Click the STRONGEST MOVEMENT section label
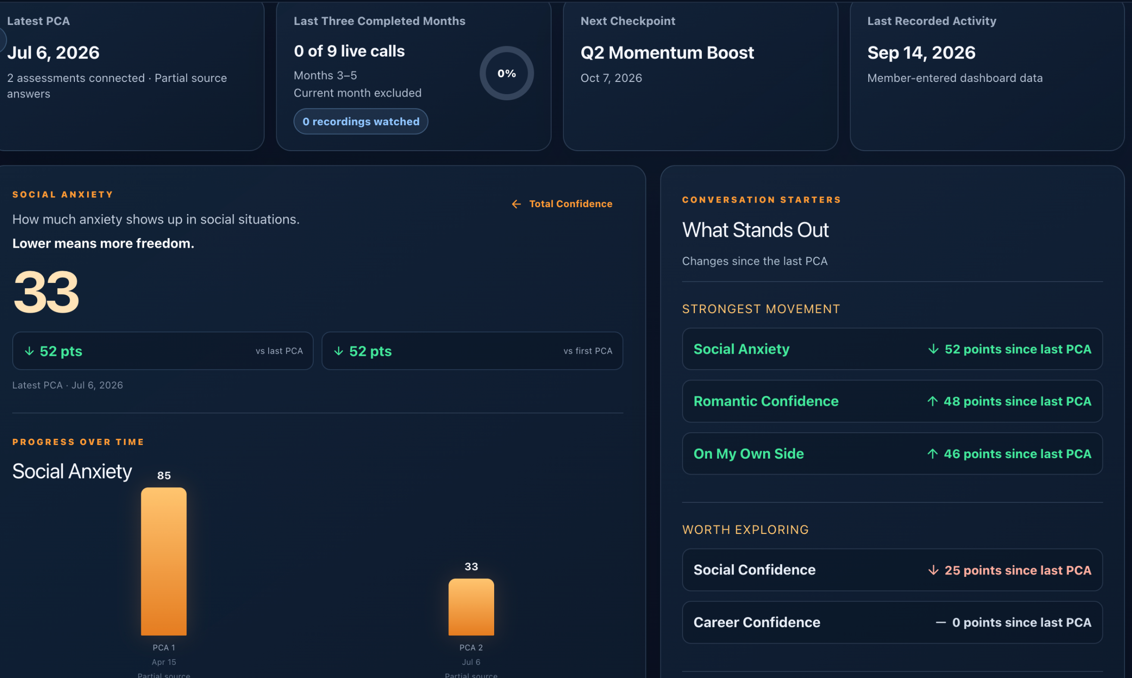1132x678 pixels. pyautogui.click(x=761, y=309)
